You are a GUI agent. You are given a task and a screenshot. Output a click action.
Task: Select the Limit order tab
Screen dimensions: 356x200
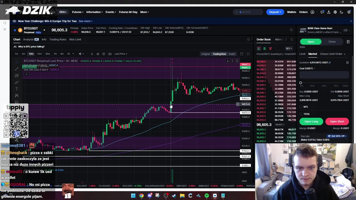click(302, 54)
